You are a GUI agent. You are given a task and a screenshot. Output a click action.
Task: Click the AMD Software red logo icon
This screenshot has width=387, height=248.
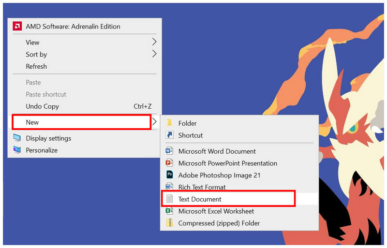(17, 27)
